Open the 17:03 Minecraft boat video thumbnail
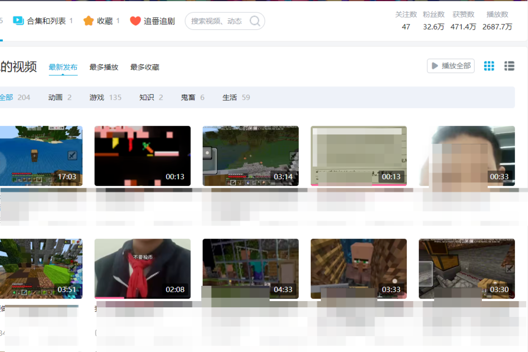The height and width of the screenshot is (352, 528). [41, 156]
